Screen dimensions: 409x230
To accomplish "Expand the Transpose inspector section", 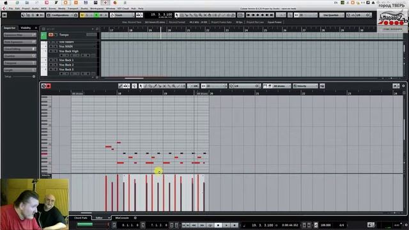I will [20, 63].
